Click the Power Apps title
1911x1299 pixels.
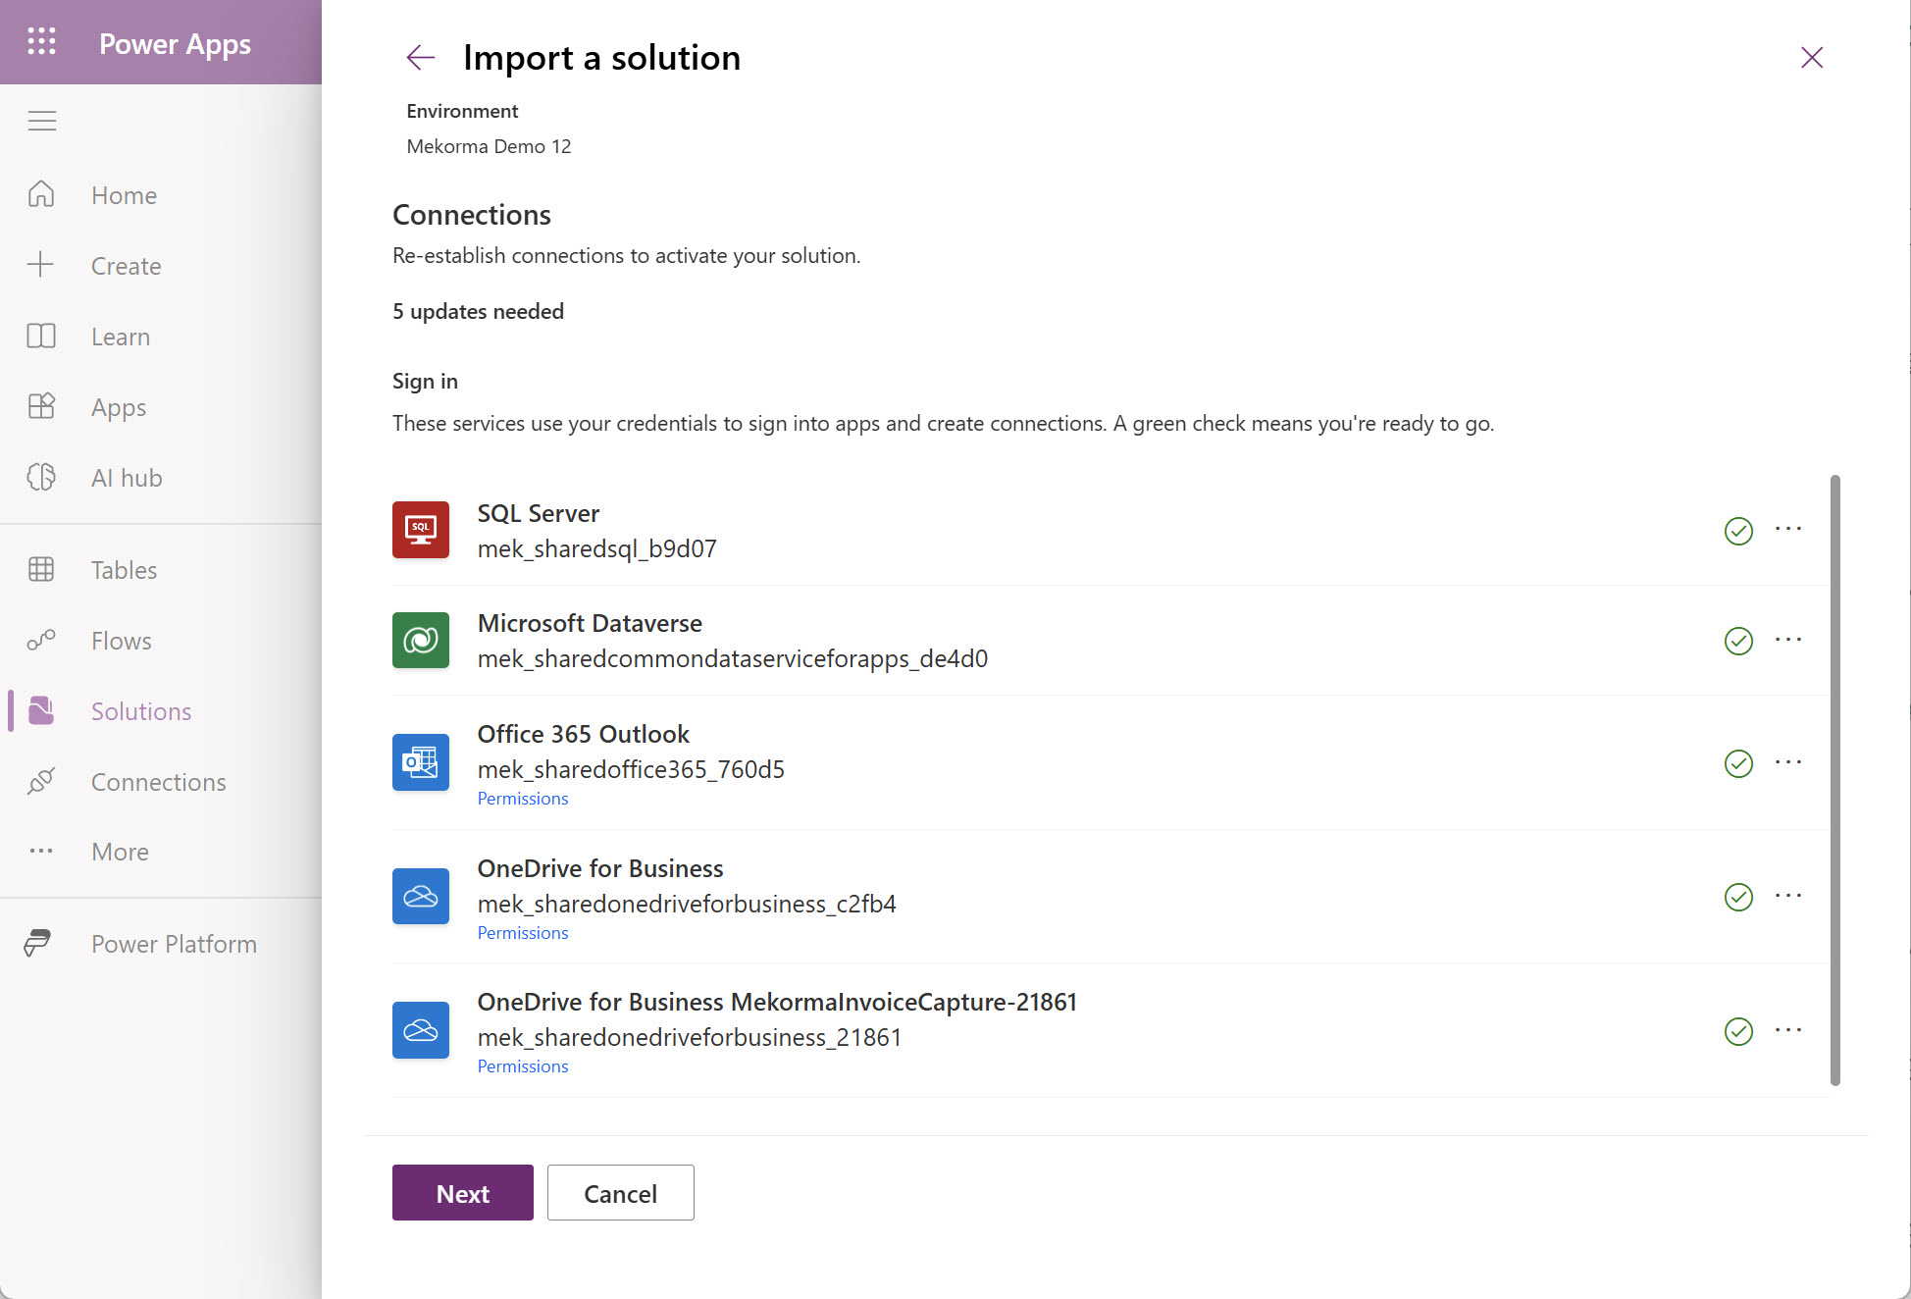pyautogui.click(x=175, y=44)
